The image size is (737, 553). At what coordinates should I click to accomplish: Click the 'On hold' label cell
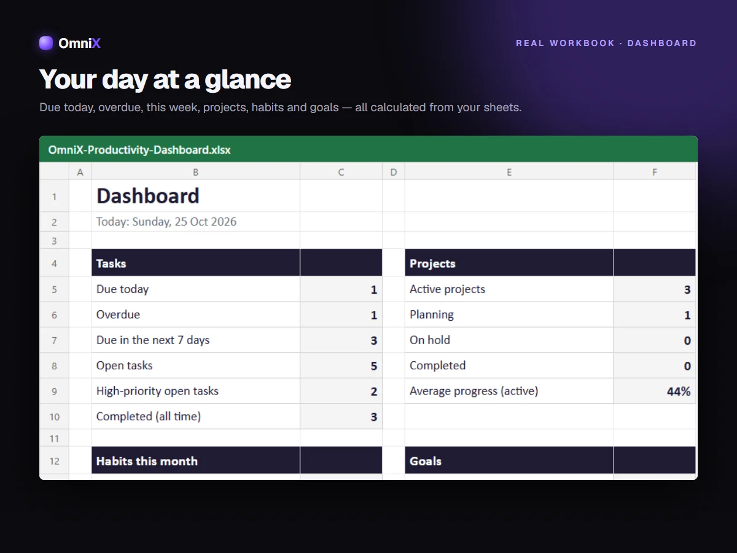[x=509, y=340]
